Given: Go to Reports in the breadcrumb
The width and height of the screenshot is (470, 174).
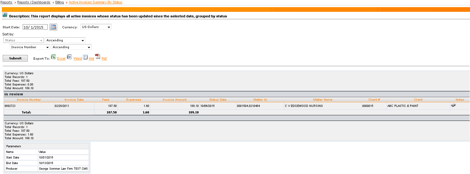Looking at the screenshot, I should pyautogui.click(x=6, y=2).
